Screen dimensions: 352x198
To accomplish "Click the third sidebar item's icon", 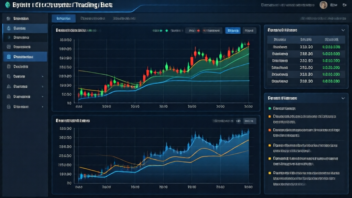I will [9, 37].
